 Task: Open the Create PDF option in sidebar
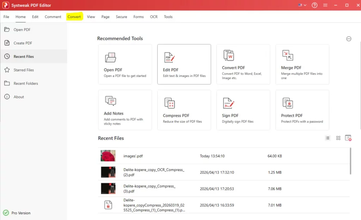click(x=22, y=43)
